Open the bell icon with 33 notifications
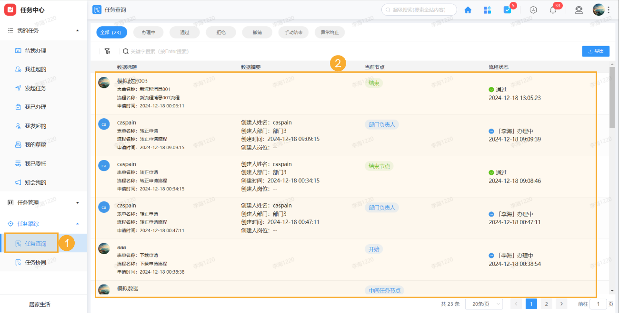 pos(553,9)
